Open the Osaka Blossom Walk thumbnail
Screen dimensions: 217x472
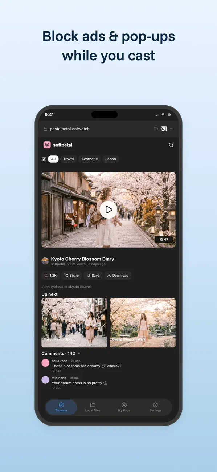pyautogui.click(x=143, y=323)
